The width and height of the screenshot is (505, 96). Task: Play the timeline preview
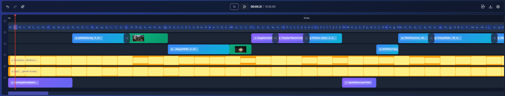pyautogui.click(x=245, y=7)
